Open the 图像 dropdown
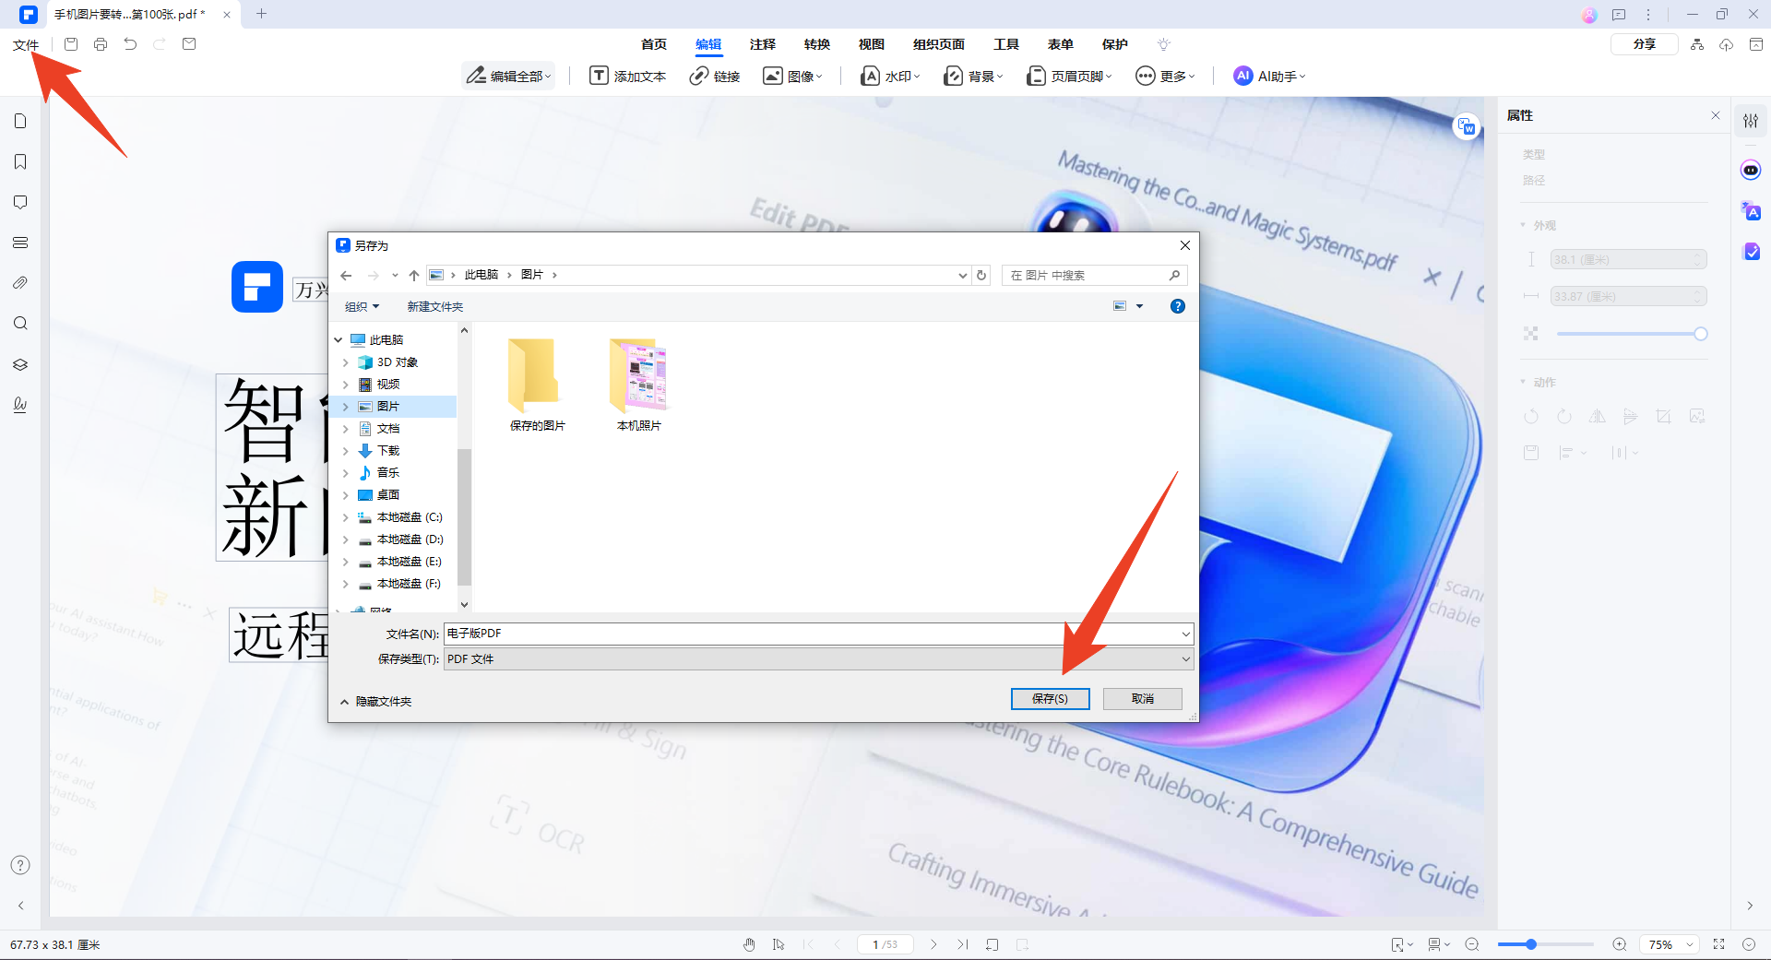This screenshot has height=960, width=1771. point(792,76)
